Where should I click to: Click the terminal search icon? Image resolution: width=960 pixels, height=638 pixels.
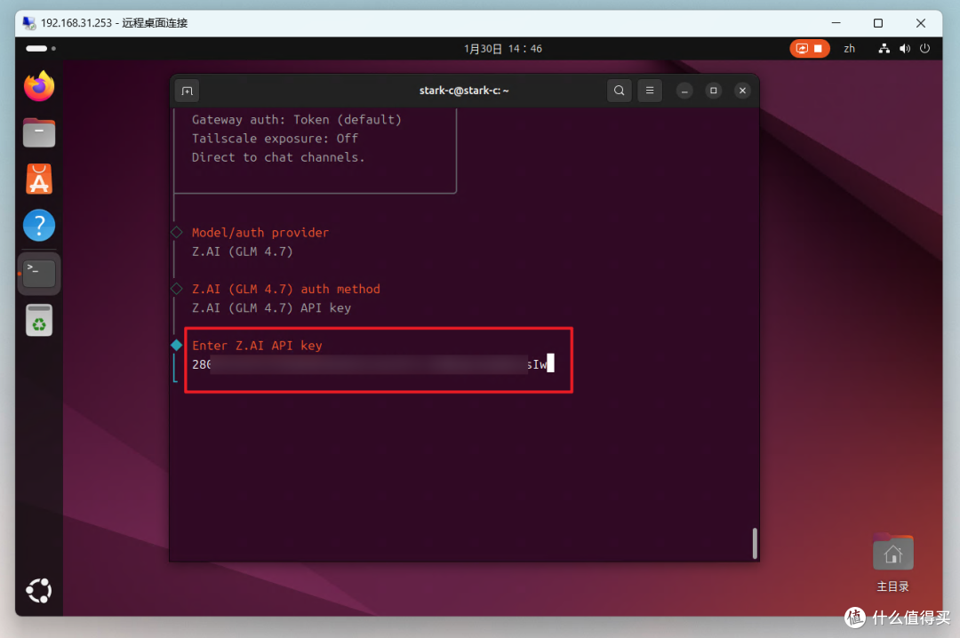619,91
